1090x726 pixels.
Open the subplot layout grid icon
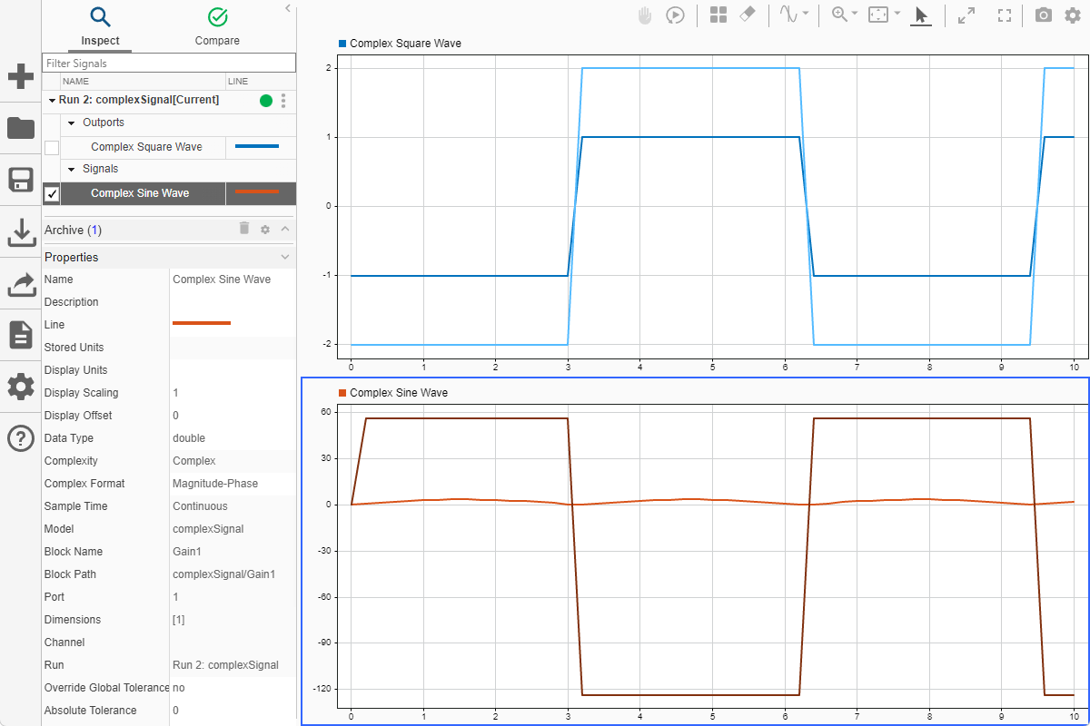click(718, 15)
